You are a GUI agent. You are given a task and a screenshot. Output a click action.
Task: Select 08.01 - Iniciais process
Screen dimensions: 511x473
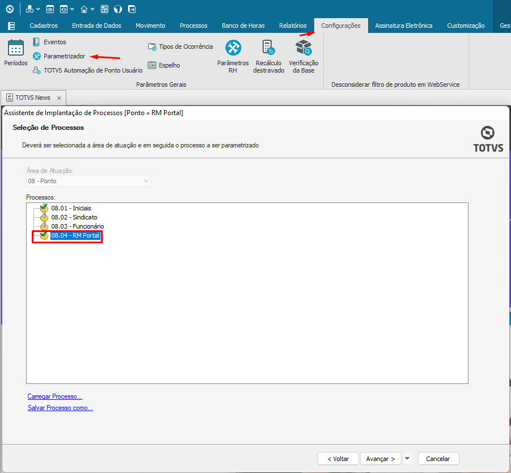[71, 208]
